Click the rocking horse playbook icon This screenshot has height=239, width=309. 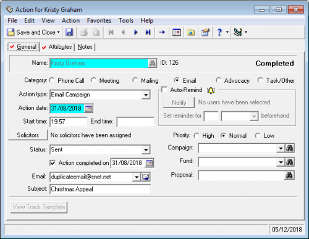coord(238,32)
